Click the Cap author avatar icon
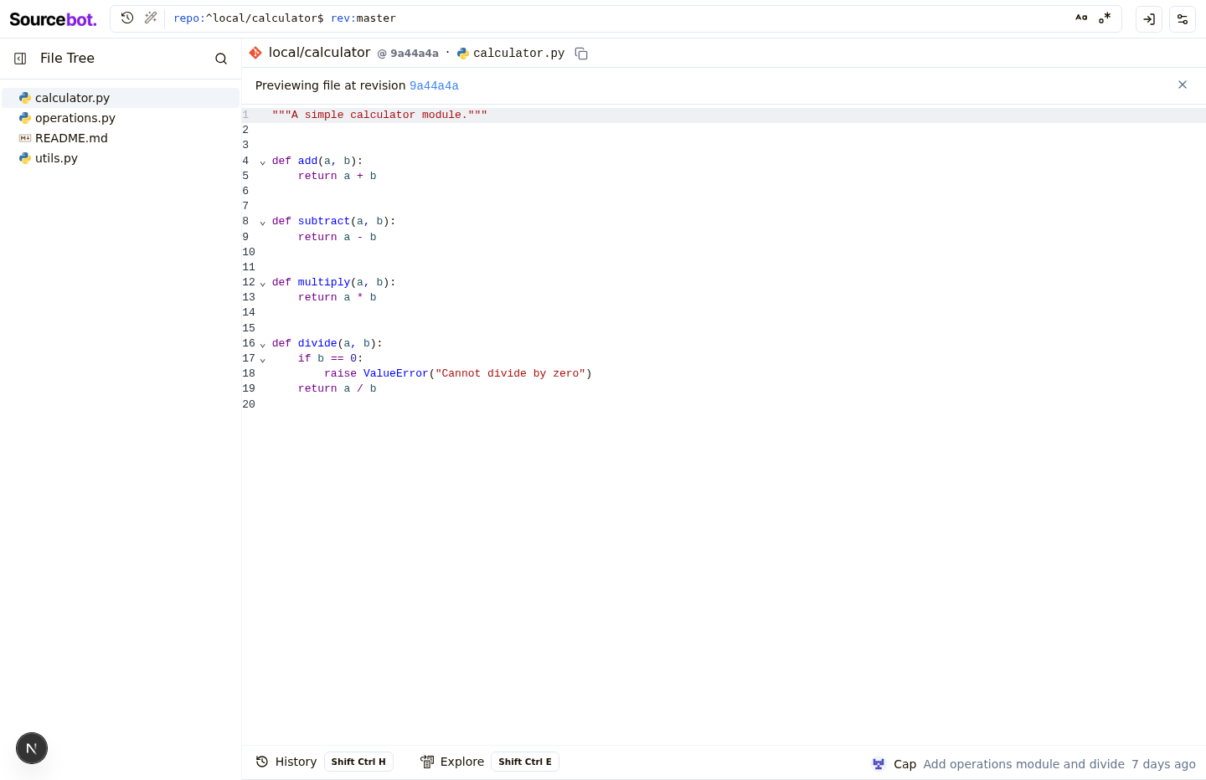 tap(879, 764)
